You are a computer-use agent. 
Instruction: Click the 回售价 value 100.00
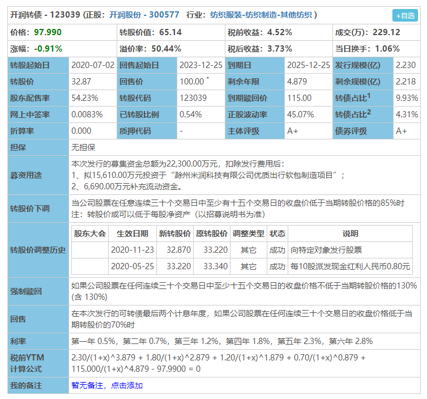pyautogui.click(x=192, y=82)
